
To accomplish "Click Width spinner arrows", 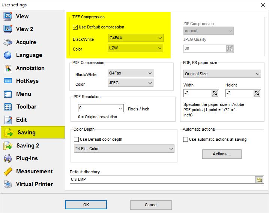I will pyautogui.click(x=215, y=93).
